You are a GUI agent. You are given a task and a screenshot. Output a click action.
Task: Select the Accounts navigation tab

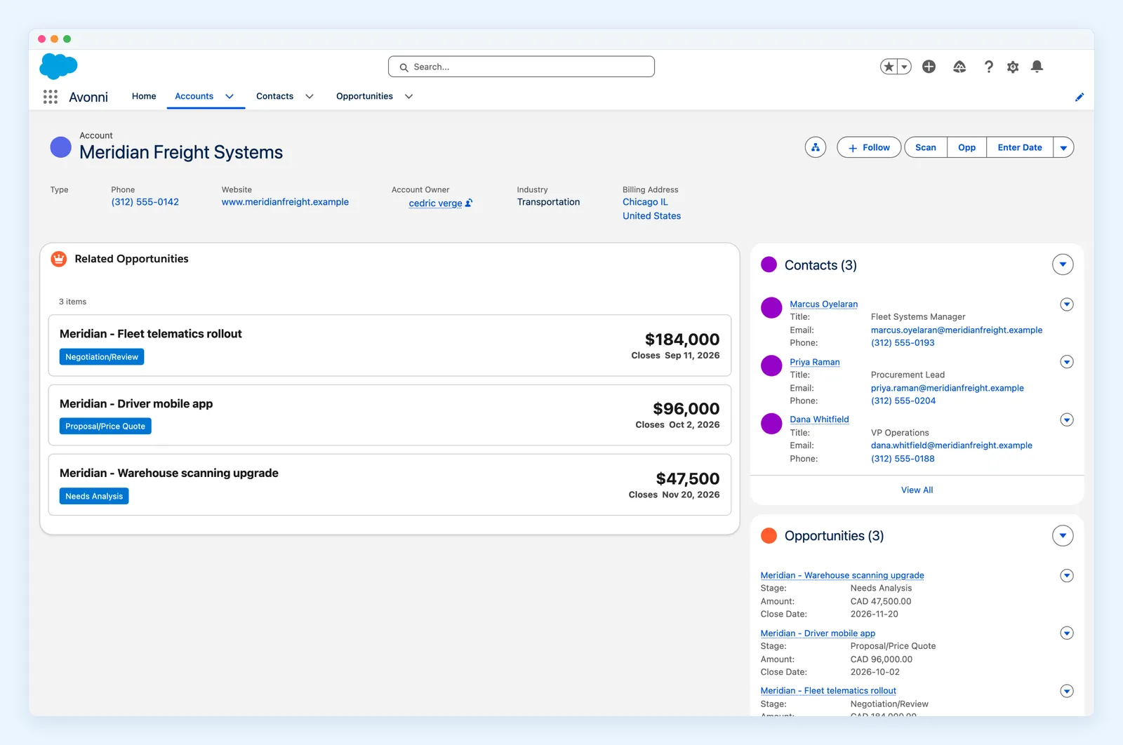click(194, 96)
